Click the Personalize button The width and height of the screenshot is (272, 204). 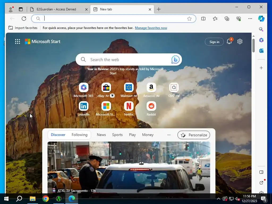click(x=194, y=135)
